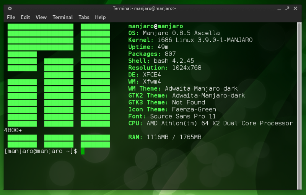Click the Font value 'Source Sans Pro 11'
Screen dimensions: 306x195
point(183,116)
